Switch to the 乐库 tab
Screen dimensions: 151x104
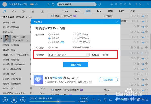pyautogui.click(x=66, y=11)
